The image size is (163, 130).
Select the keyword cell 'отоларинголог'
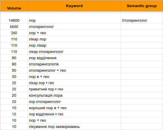click(x=74, y=27)
